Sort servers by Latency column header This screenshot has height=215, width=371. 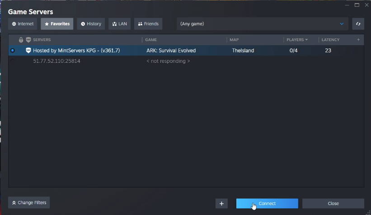330,40
